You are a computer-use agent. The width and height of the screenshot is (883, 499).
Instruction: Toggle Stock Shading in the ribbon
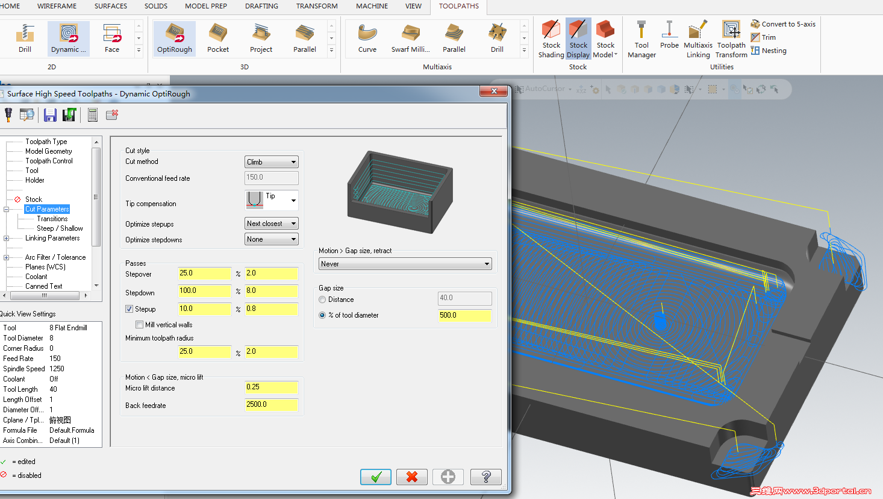tap(551, 39)
